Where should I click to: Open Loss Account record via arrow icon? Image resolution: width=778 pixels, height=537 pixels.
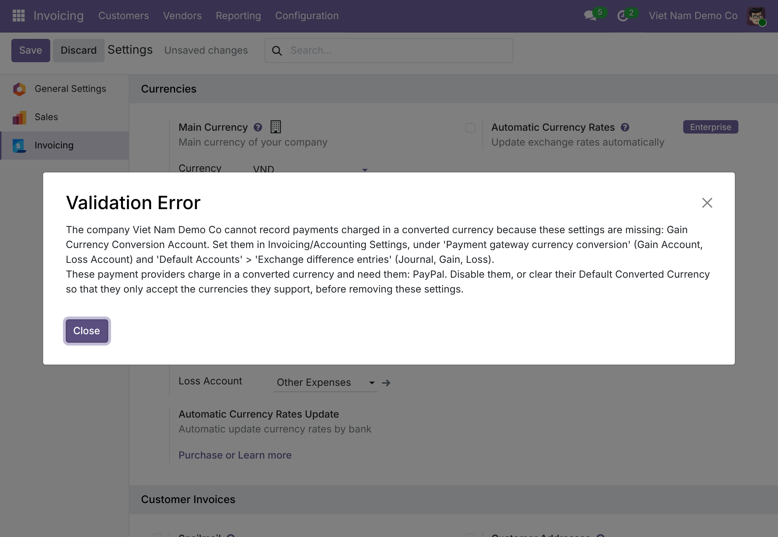[386, 383]
